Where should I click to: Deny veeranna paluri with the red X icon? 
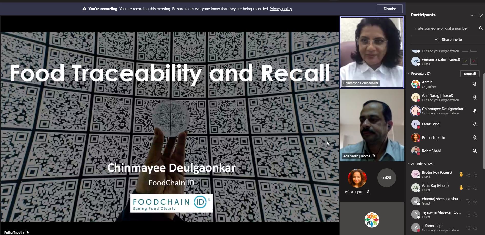tap(473, 61)
